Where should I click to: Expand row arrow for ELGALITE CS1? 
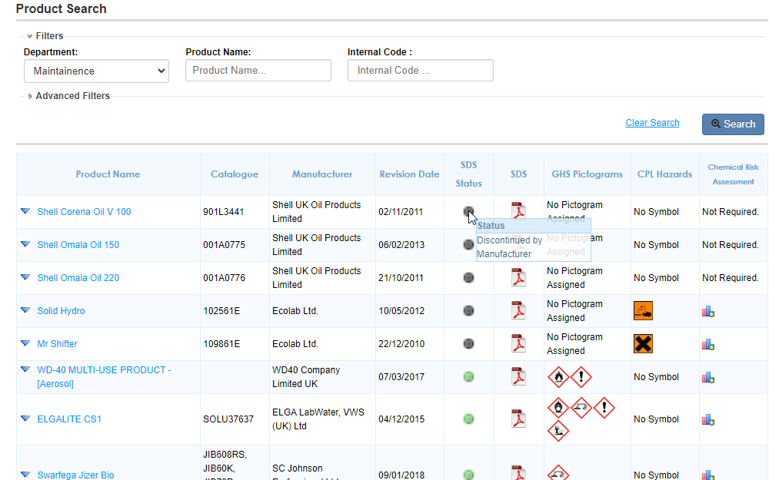pyautogui.click(x=25, y=419)
